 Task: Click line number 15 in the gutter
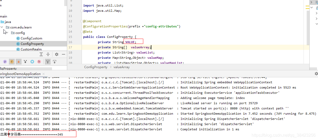click(70, 37)
